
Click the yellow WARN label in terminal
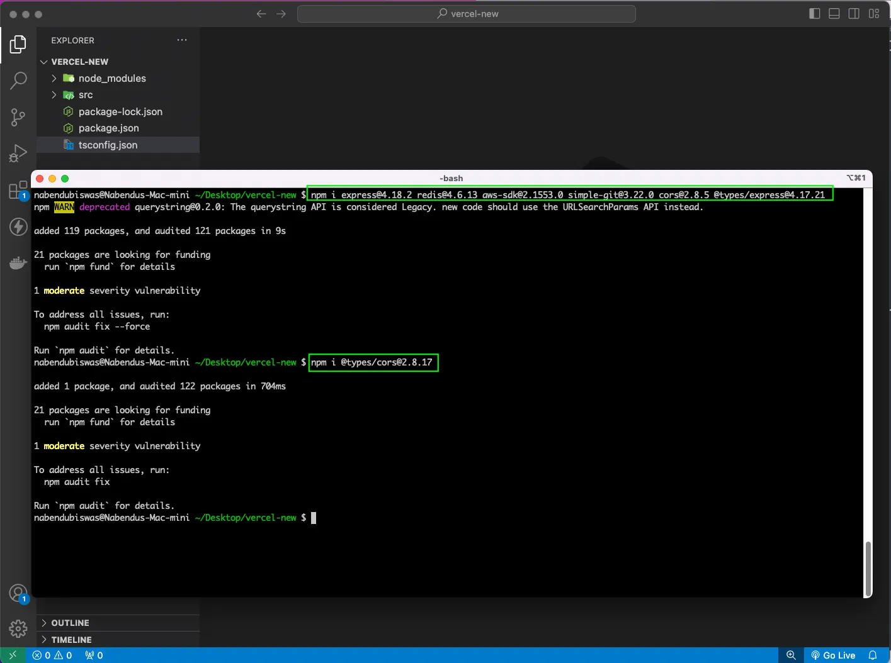[x=64, y=207]
